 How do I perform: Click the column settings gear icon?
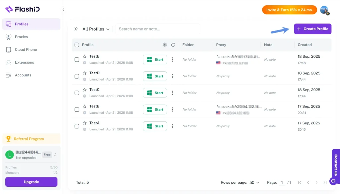coord(165,45)
